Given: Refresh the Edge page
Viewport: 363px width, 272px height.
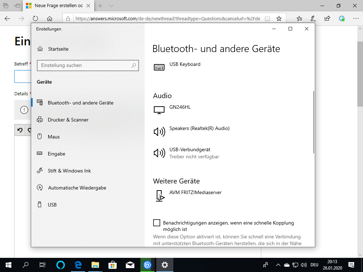Looking at the screenshot, I should click(35, 18).
